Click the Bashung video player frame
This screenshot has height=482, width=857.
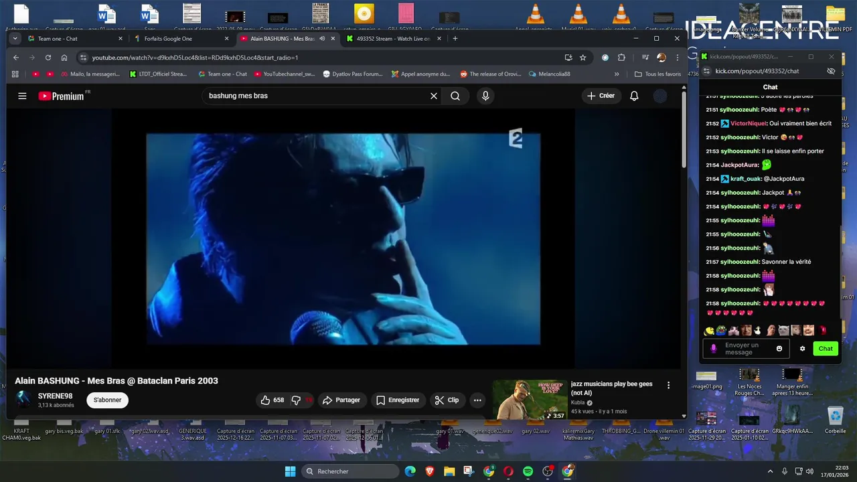pyautogui.click(x=343, y=239)
